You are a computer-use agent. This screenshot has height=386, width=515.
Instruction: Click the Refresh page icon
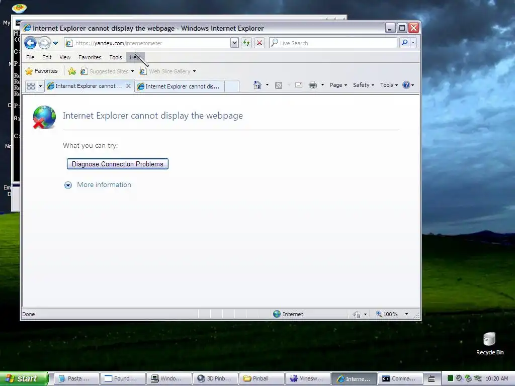(x=246, y=43)
